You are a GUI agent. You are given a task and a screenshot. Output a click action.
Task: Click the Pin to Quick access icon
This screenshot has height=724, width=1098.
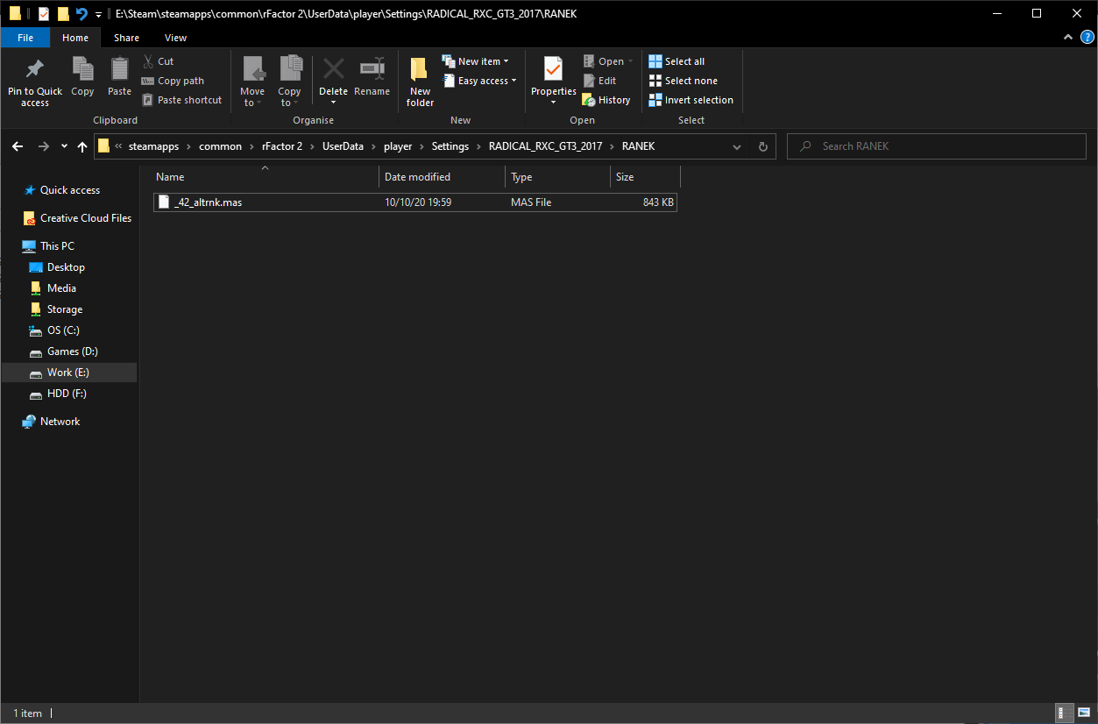[35, 70]
